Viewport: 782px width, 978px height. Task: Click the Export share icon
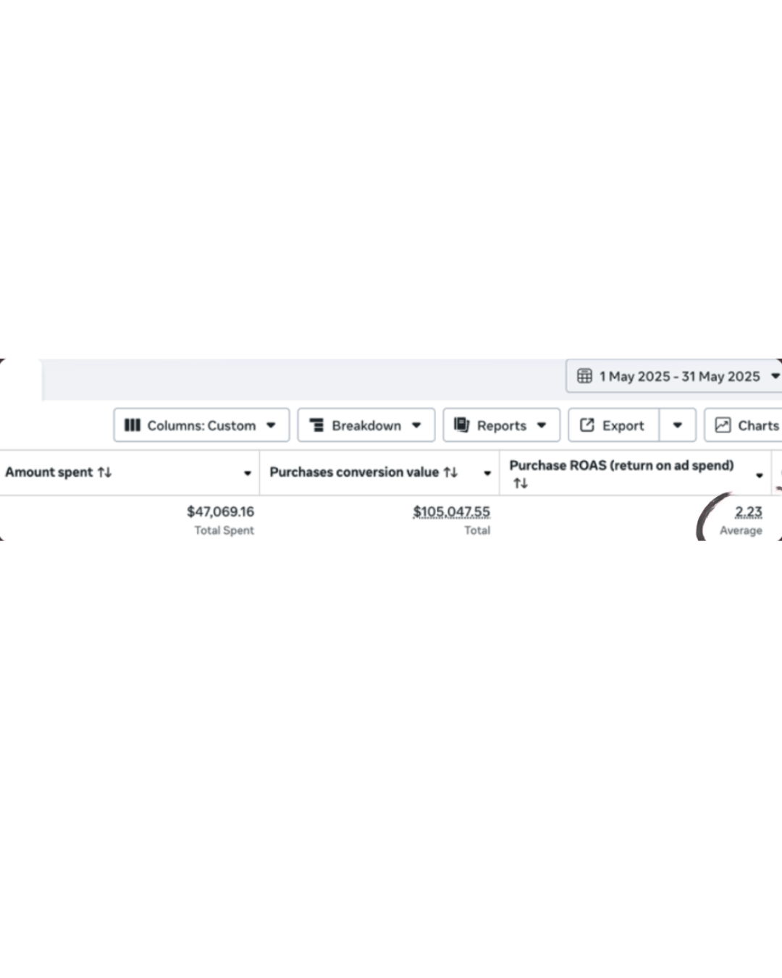pos(587,425)
